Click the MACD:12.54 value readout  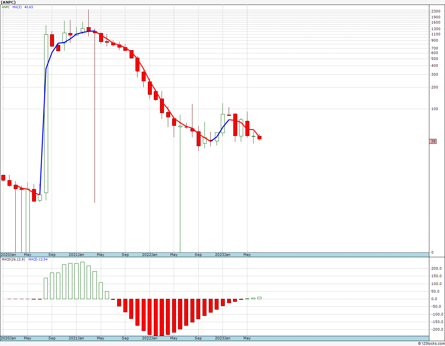click(38, 259)
